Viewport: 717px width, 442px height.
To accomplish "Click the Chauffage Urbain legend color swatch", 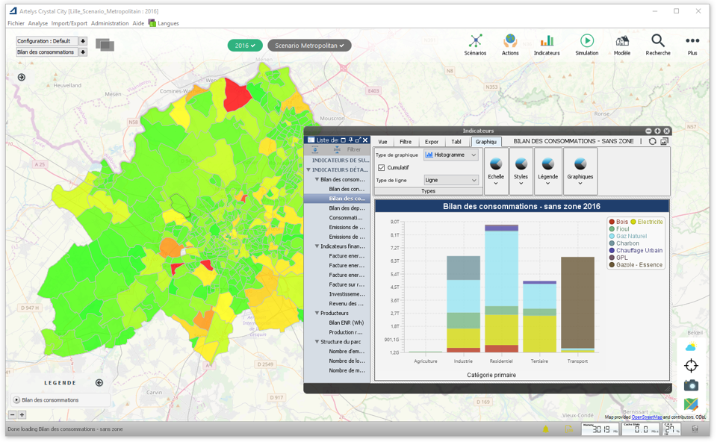I will 612,250.
